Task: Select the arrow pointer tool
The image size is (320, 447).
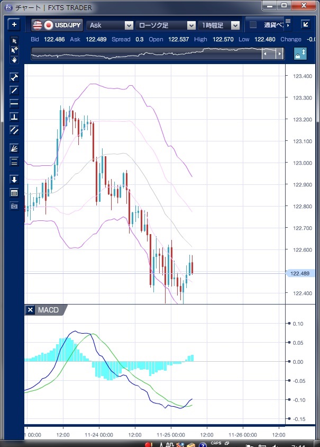Action: pos(14,41)
